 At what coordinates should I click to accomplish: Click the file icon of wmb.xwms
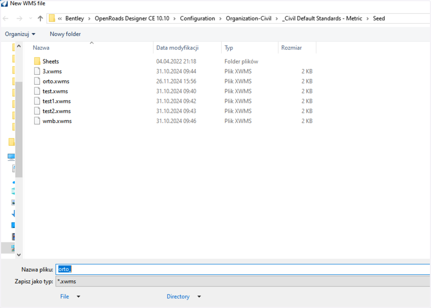tap(37, 121)
